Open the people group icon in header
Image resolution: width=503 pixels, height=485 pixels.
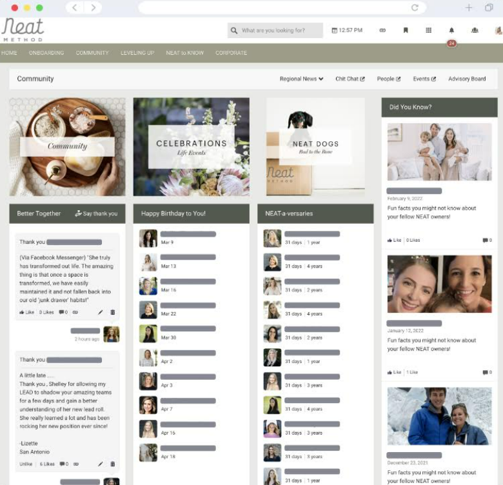[x=475, y=30]
